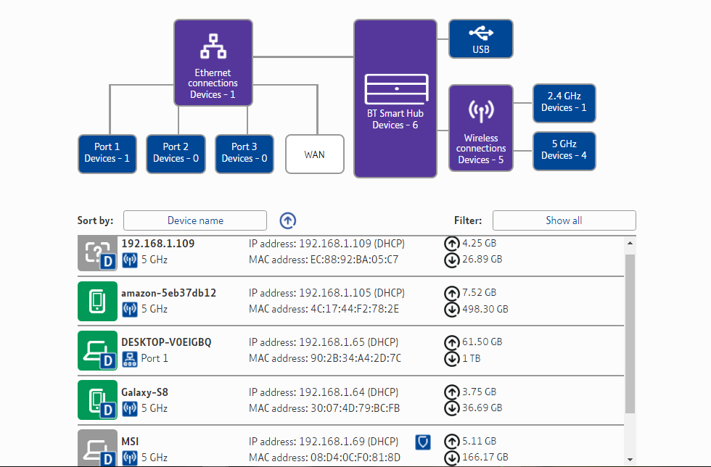This screenshot has width=711, height=467.
Task: Toggle ascending sort order arrow
Action: [x=288, y=220]
